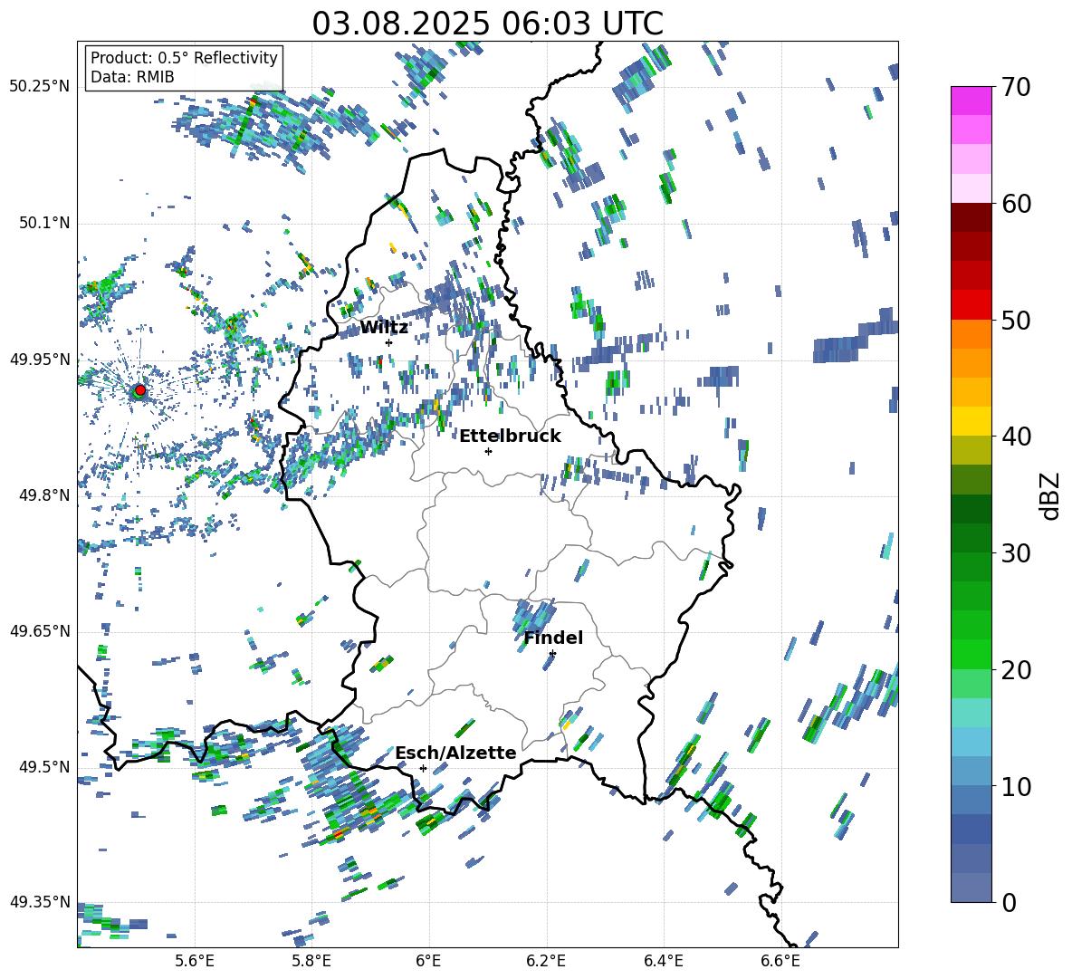Click the Esch/Alzette station cross marker
This screenshot has width=1072, height=979.
click(x=423, y=768)
